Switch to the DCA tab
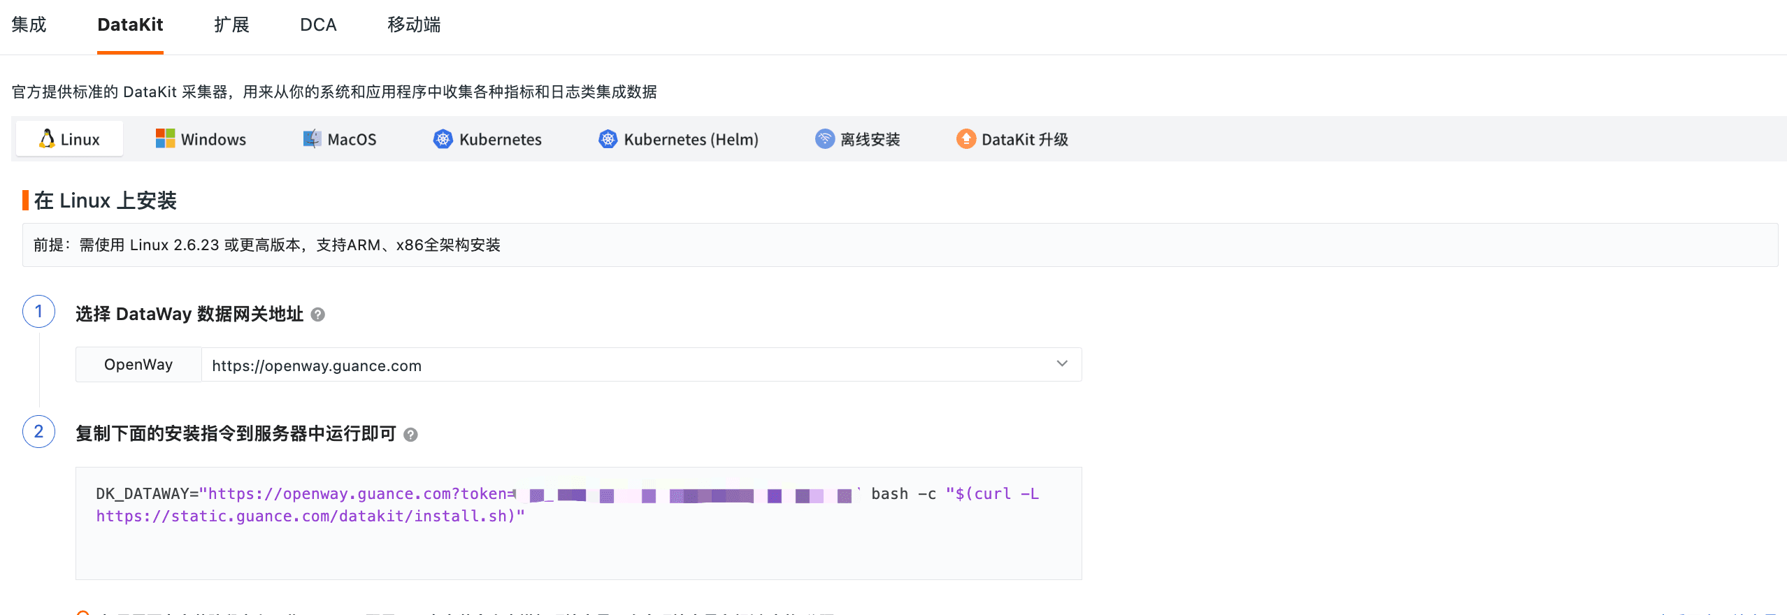 pyautogui.click(x=318, y=25)
